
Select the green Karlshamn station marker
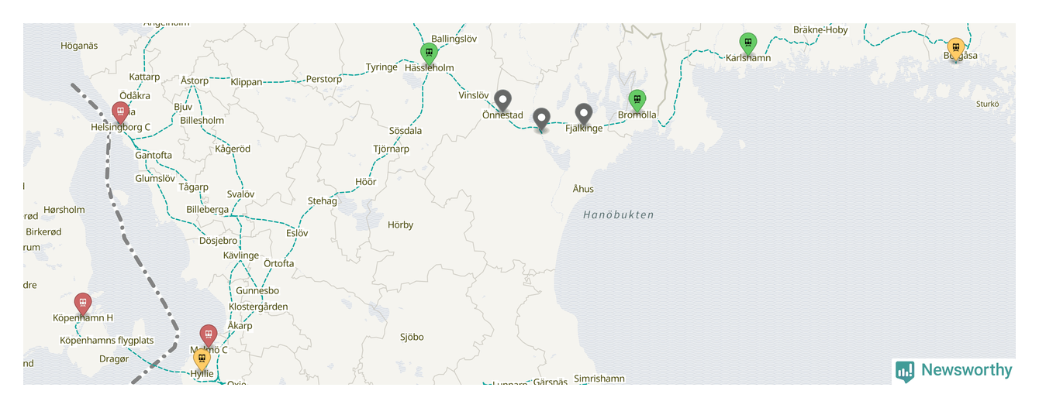(747, 44)
